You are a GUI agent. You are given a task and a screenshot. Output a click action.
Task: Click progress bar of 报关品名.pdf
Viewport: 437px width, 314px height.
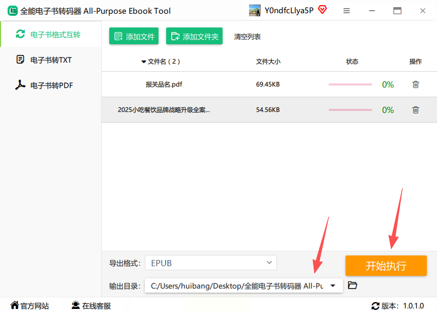(350, 84)
